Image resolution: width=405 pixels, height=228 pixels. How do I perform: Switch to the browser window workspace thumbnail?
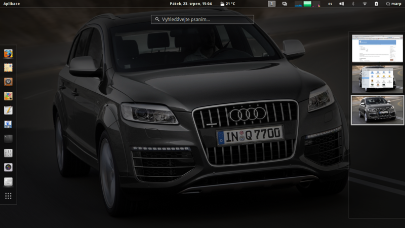point(377,48)
